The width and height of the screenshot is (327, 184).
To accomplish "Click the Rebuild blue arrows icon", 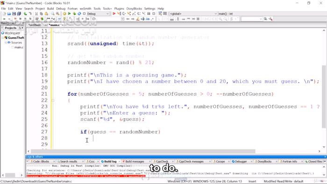I will (x=79, y=14).
